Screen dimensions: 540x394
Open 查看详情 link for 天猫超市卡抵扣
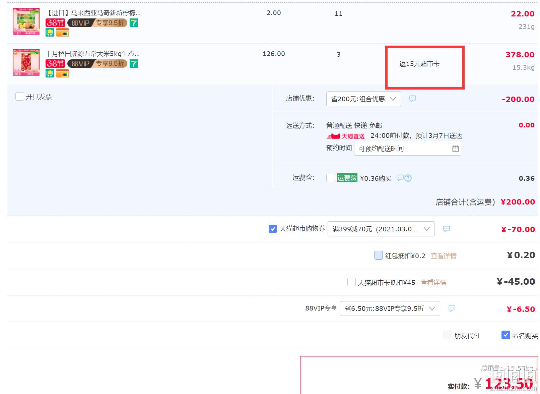click(433, 283)
